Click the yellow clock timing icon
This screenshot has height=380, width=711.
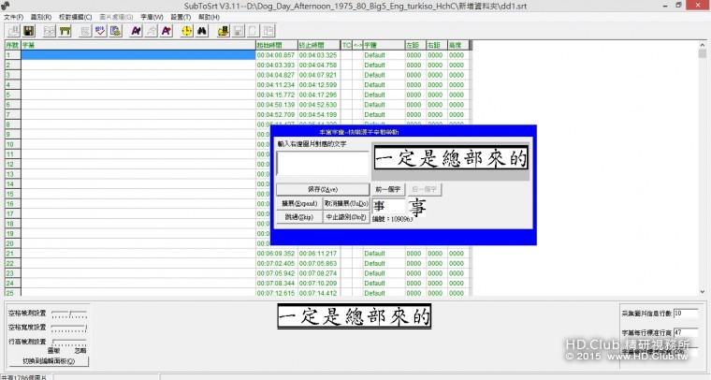click(x=186, y=31)
